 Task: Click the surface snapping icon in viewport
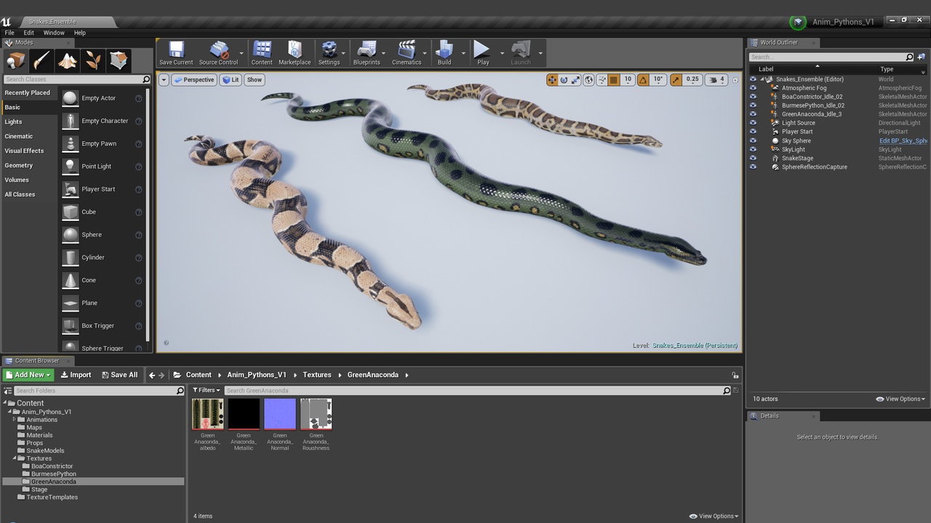(602, 80)
